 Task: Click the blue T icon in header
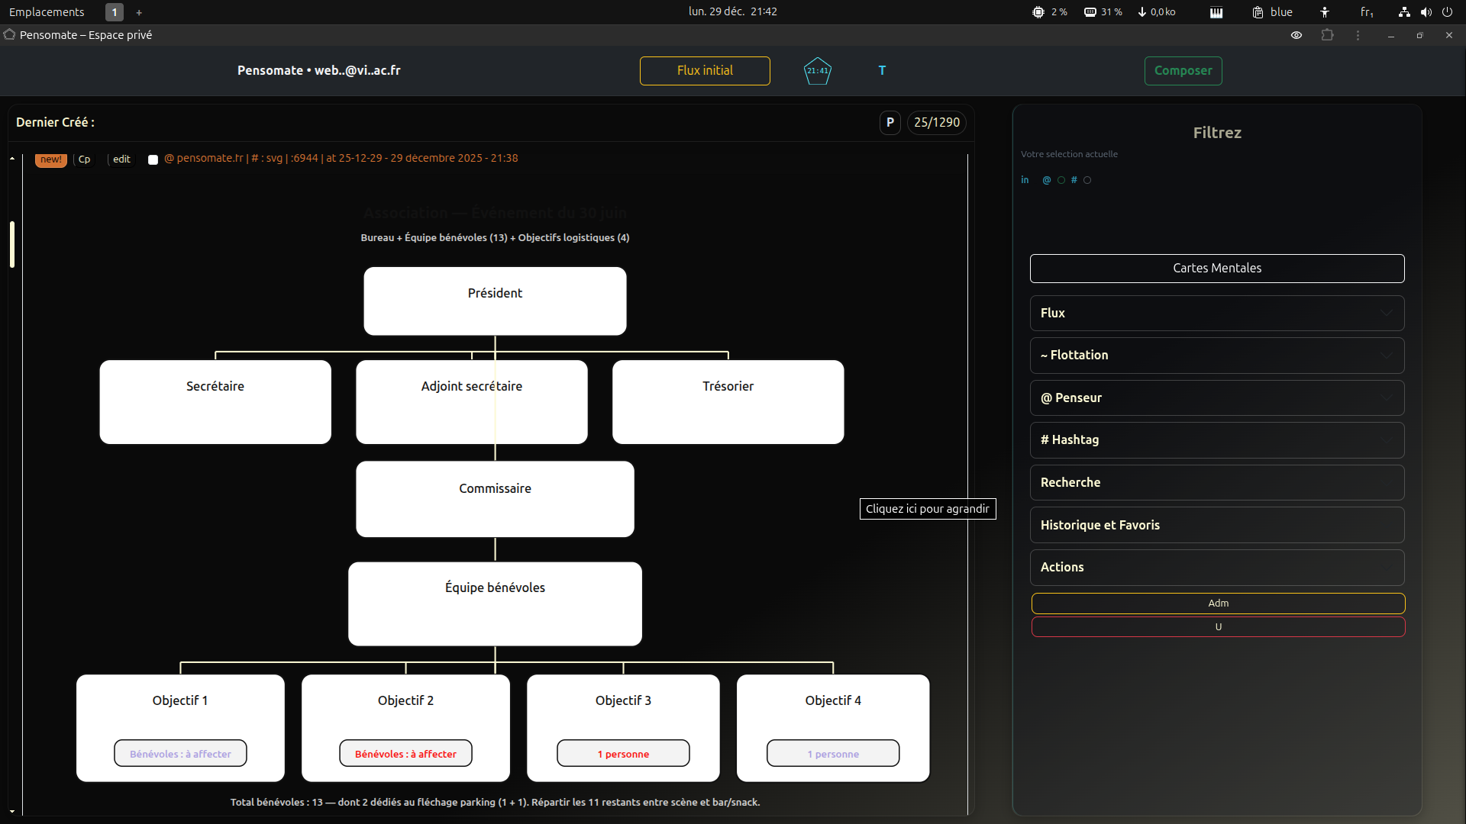coord(882,70)
